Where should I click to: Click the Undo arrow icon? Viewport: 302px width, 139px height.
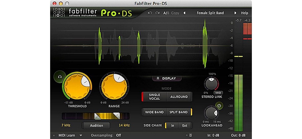150,13
